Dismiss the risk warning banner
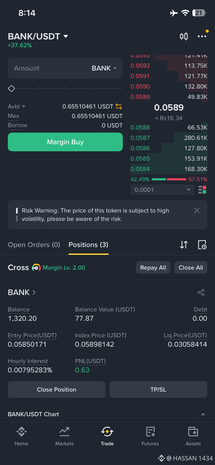 pyautogui.click(x=197, y=210)
